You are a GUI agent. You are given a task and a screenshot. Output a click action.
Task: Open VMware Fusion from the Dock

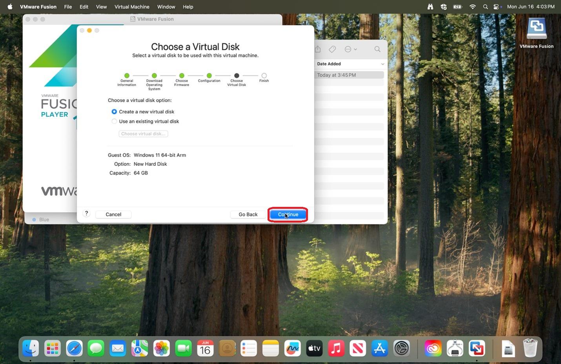click(x=477, y=348)
